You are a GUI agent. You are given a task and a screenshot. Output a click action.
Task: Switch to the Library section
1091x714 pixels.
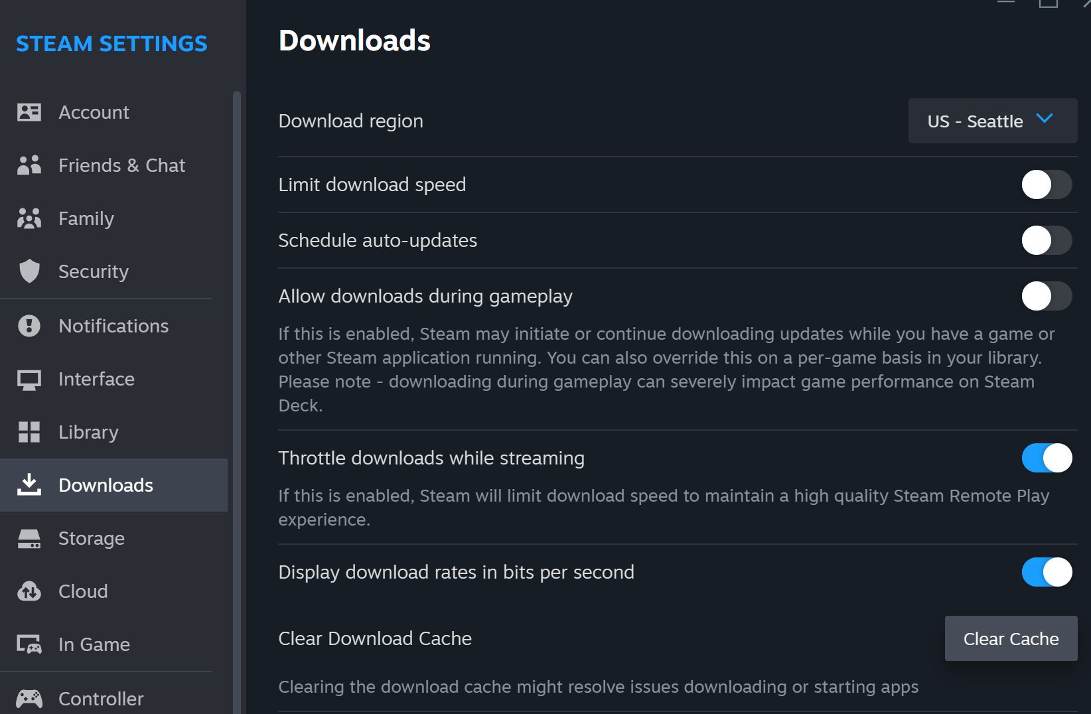pyautogui.click(x=88, y=432)
